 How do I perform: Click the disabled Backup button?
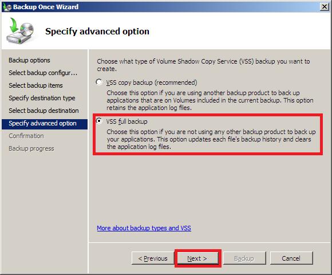[x=244, y=258]
